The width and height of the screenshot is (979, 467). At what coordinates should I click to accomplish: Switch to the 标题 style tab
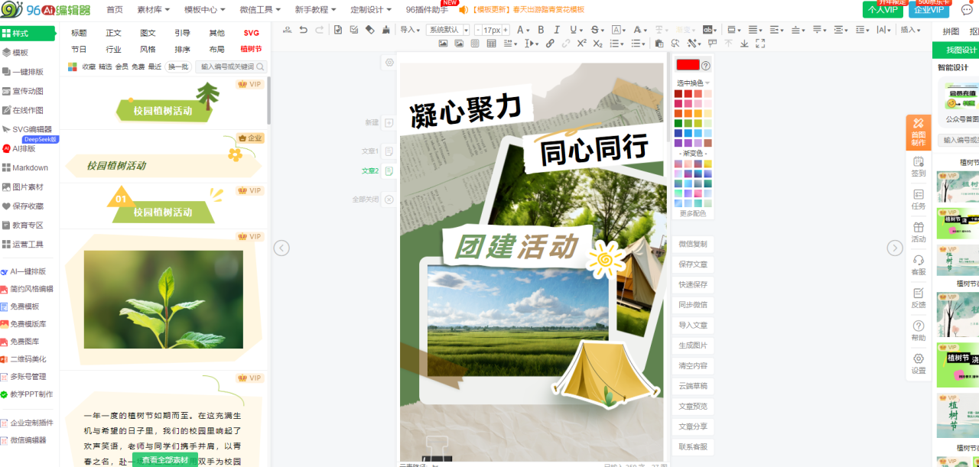coord(79,33)
